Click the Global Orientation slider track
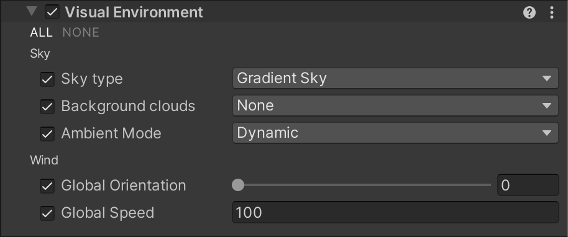Screen dimensions: 568x237 pyautogui.click(x=362, y=185)
